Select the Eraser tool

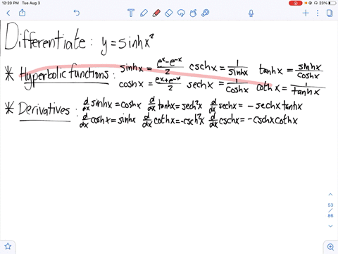[169, 13]
